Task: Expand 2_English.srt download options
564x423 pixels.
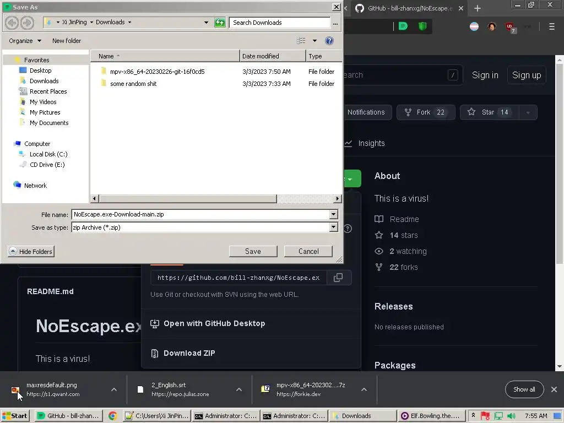Action: click(239, 389)
